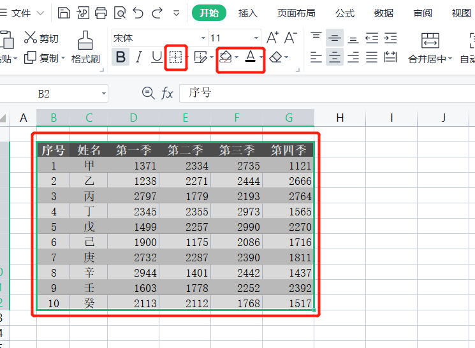This screenshot has width=475, height=348.
Task: Toggle Bold formatting
Action: (x=120, y=58)
